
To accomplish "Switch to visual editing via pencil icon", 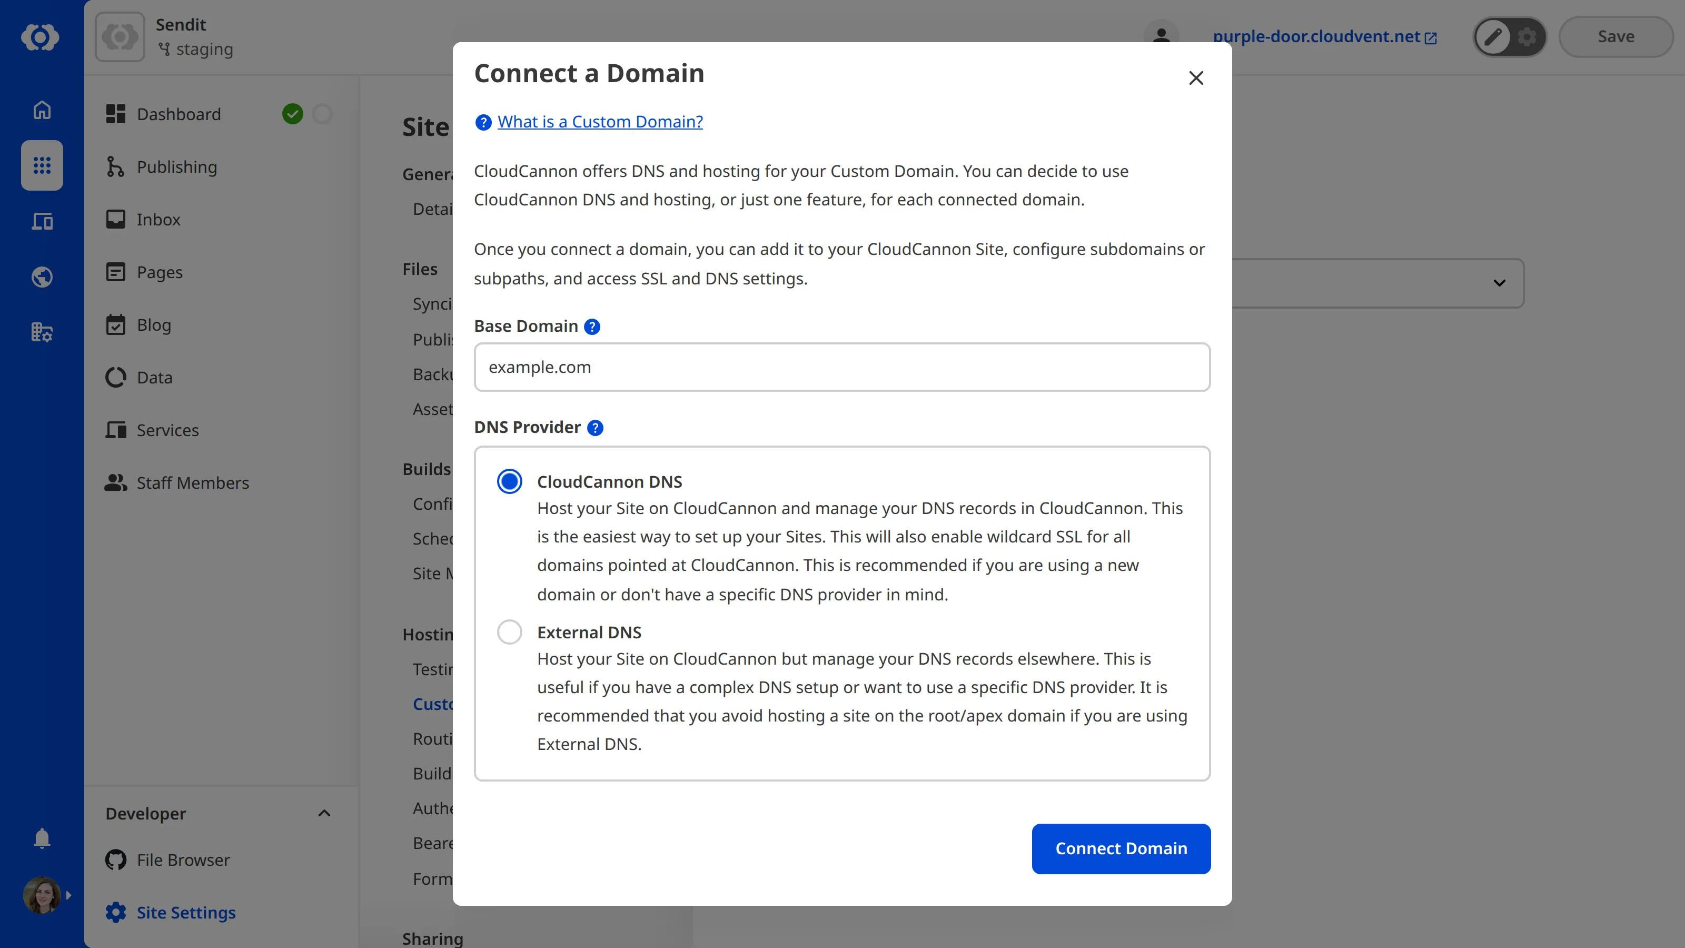I will pos(1492,37).
